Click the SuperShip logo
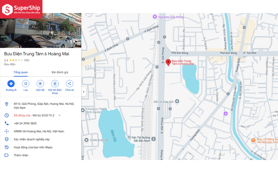 click(x=21, y=9)
